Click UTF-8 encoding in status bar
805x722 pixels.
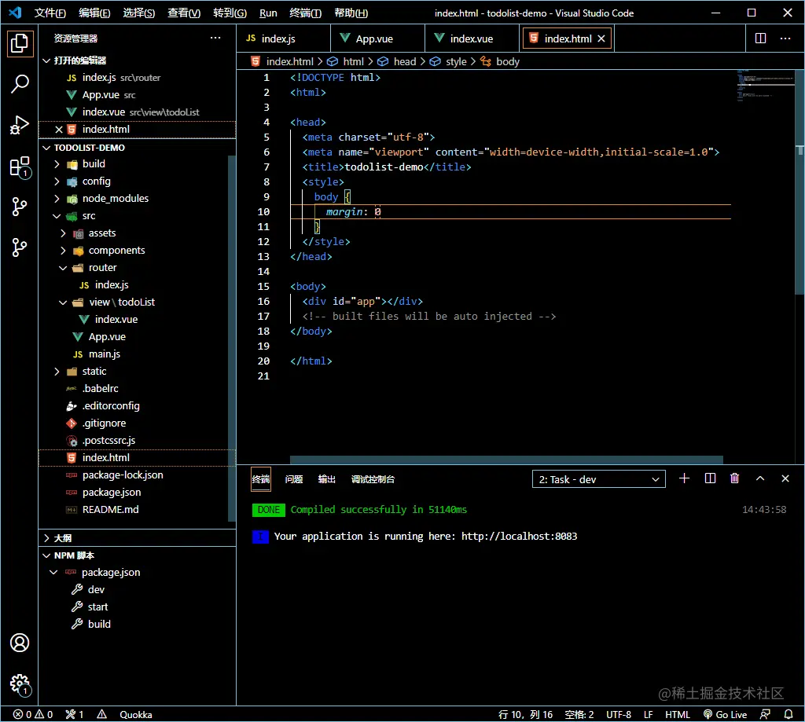click(x=619, y=714)
